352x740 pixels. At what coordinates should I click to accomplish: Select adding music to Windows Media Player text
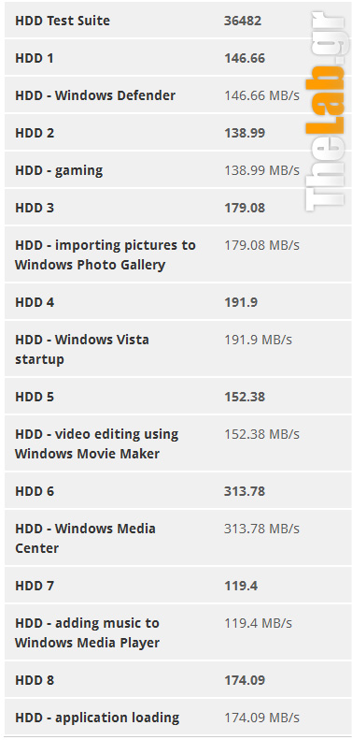pyautogui.click(x=87, y=632)
